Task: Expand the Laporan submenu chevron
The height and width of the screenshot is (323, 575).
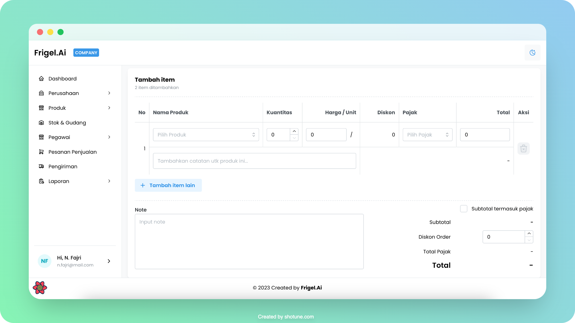Action: click(109, 181)
